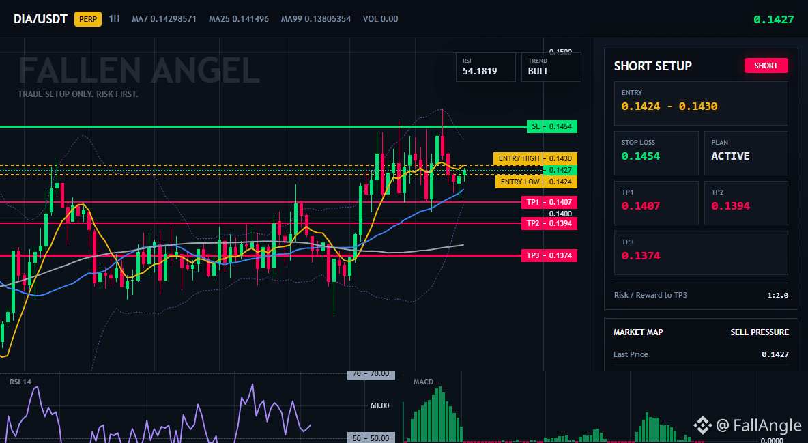Click the red SHORT button in setup panel
The height and width of the screenshot is (443, 808).
tap(766, 66)
